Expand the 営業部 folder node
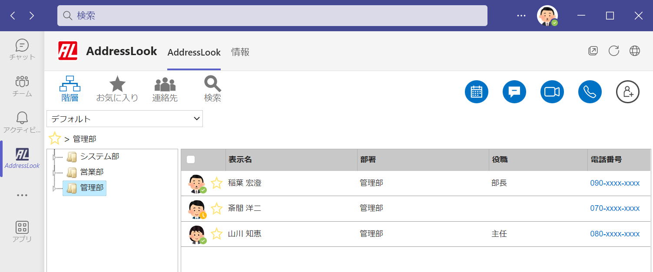 coord(54,172)
